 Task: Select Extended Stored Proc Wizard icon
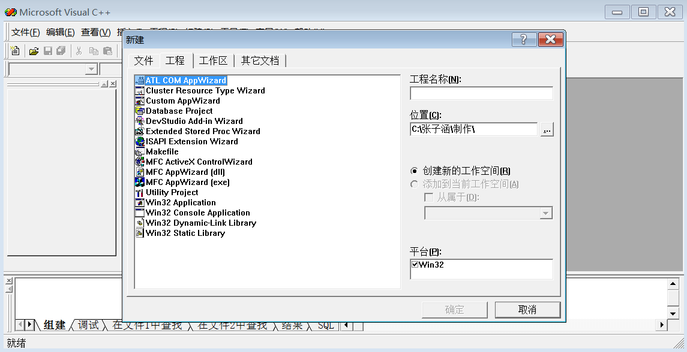click(x=140, y=131)
